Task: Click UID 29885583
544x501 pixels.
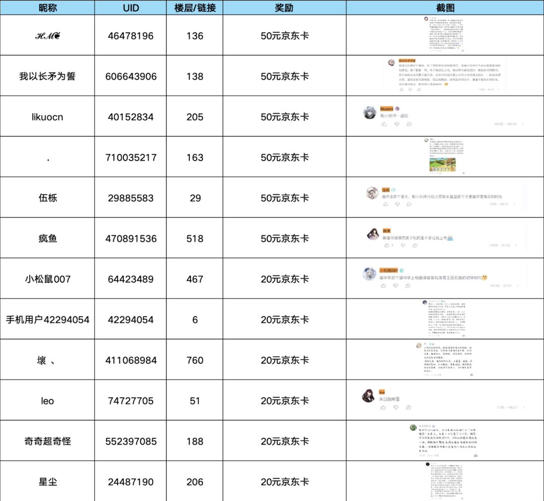Action: coord(130,198)
